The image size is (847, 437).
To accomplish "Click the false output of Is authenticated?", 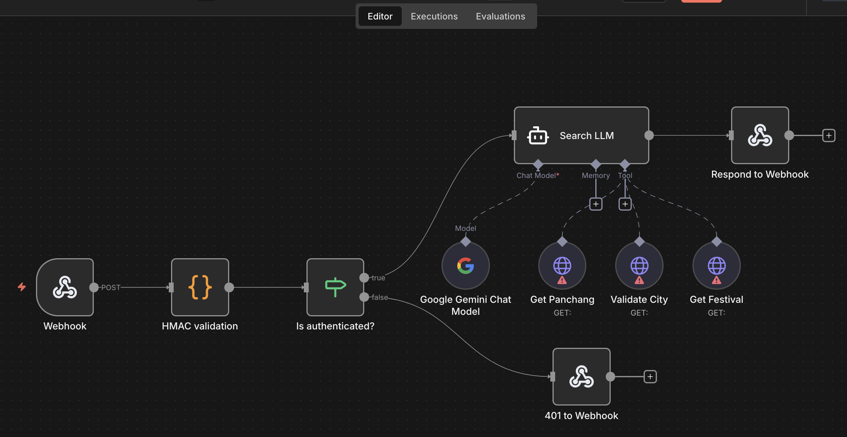I will pyautogui.click(x=364, y=297).
